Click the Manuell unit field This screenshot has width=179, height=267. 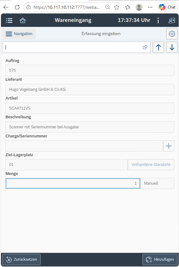[157, 183]
